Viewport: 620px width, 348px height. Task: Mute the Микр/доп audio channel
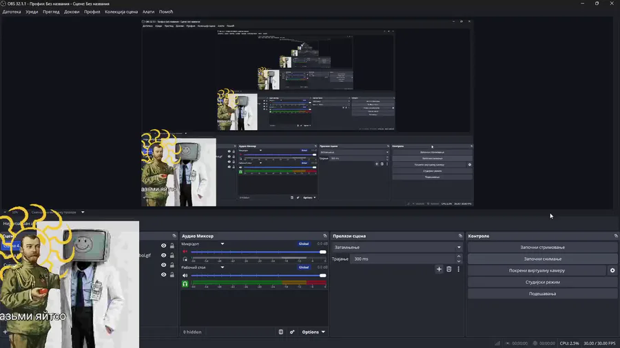tap(185, 252)
